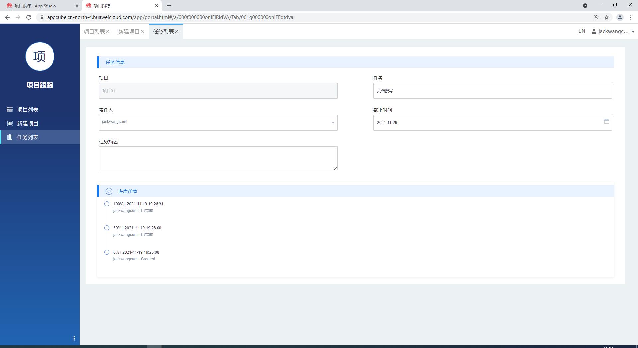The width and height of the screenshot is (638, 348).
Task: Click the 50% progress timeline node
Action: [x=107, y=228]
